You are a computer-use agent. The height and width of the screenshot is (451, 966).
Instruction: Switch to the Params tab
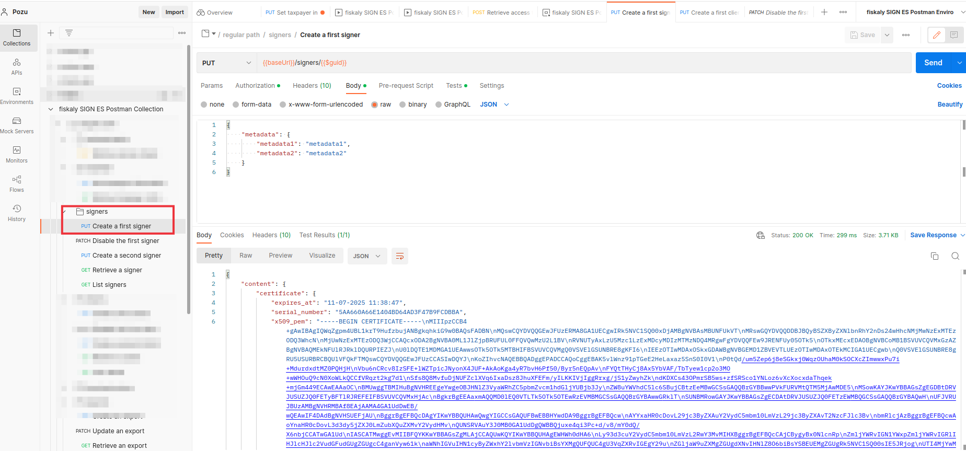(x=212, y=86)
